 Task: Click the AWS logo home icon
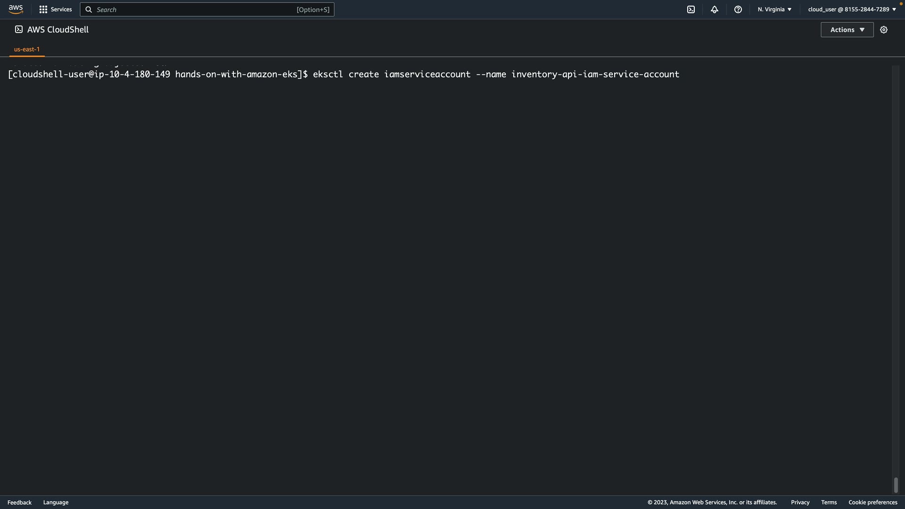click(16, 9)
